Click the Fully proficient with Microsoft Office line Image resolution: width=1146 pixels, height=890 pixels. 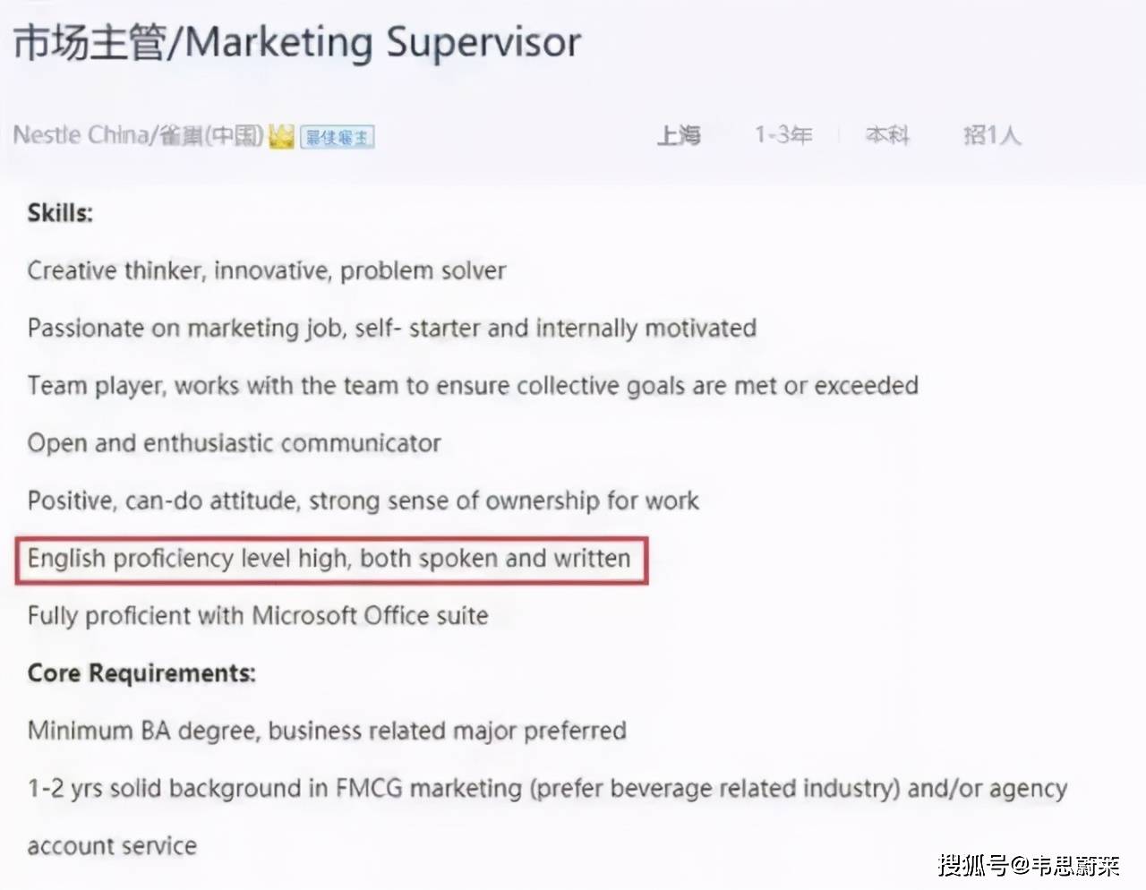tap(258, 616)
